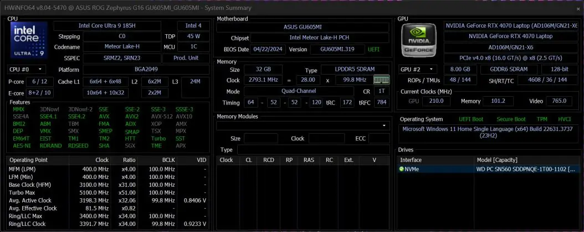Click the BIOS date 04/22/2024

(x=268, y=49)
